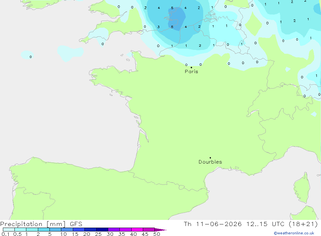Click the GFS model name label

pyautogui.click(x=76, y=224)
